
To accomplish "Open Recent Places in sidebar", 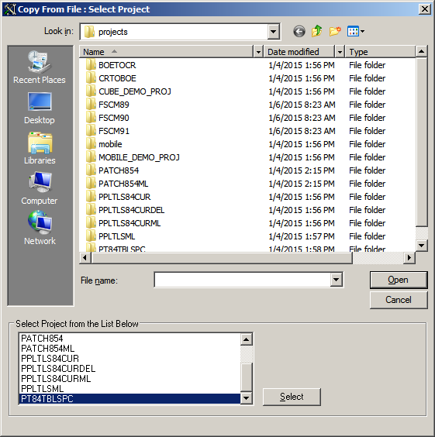I will pyautogui.click(x=40, y=67).
